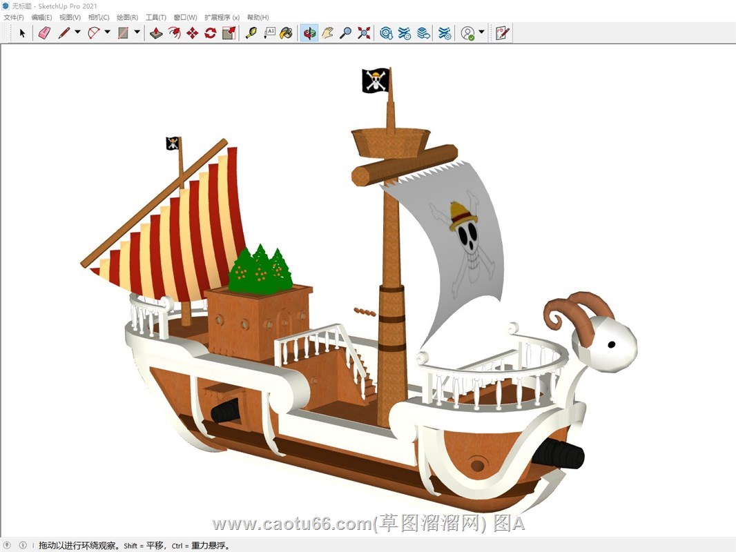
Task: Select the Text label tool
Action: pyautogui.click(x=269, y=33)
